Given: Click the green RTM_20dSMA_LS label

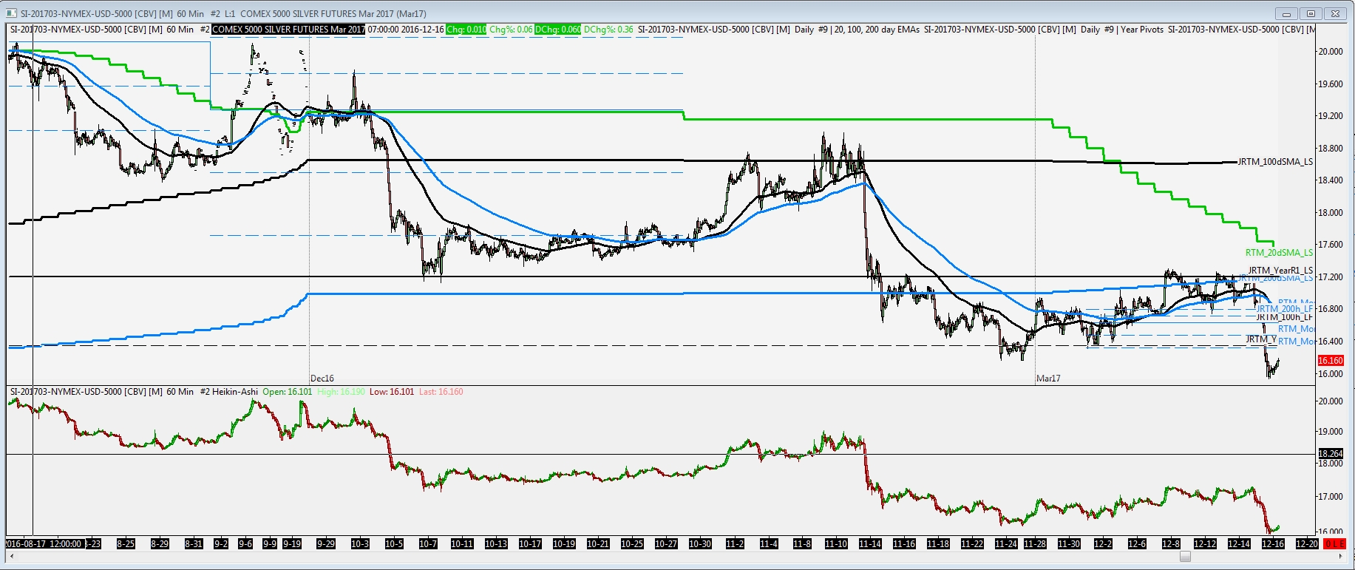Looking at the screenshot, I should click(x=1279, y=253).
